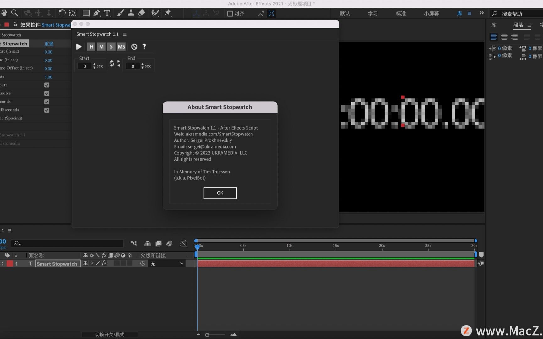Toggle the timeline shy layers switch
This screenshot has width=543, height=339.
pyautogui.click(x=148, y=243)
